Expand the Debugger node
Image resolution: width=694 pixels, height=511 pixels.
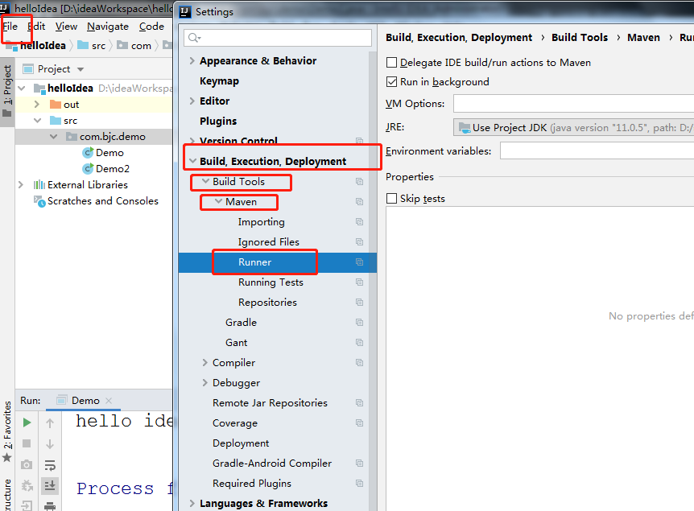(x=205, y=382)
